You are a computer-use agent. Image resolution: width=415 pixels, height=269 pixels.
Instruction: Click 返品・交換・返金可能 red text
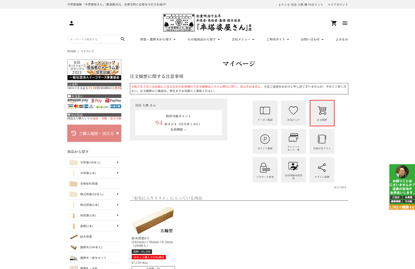point(107,118)
